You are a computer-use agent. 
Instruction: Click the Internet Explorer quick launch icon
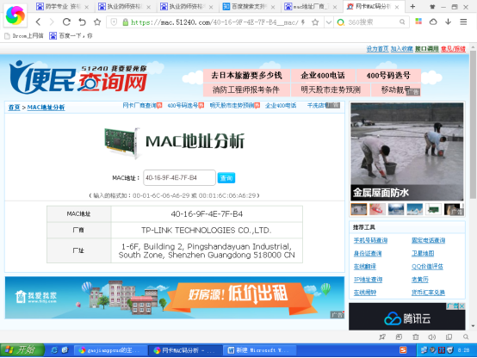54,350
